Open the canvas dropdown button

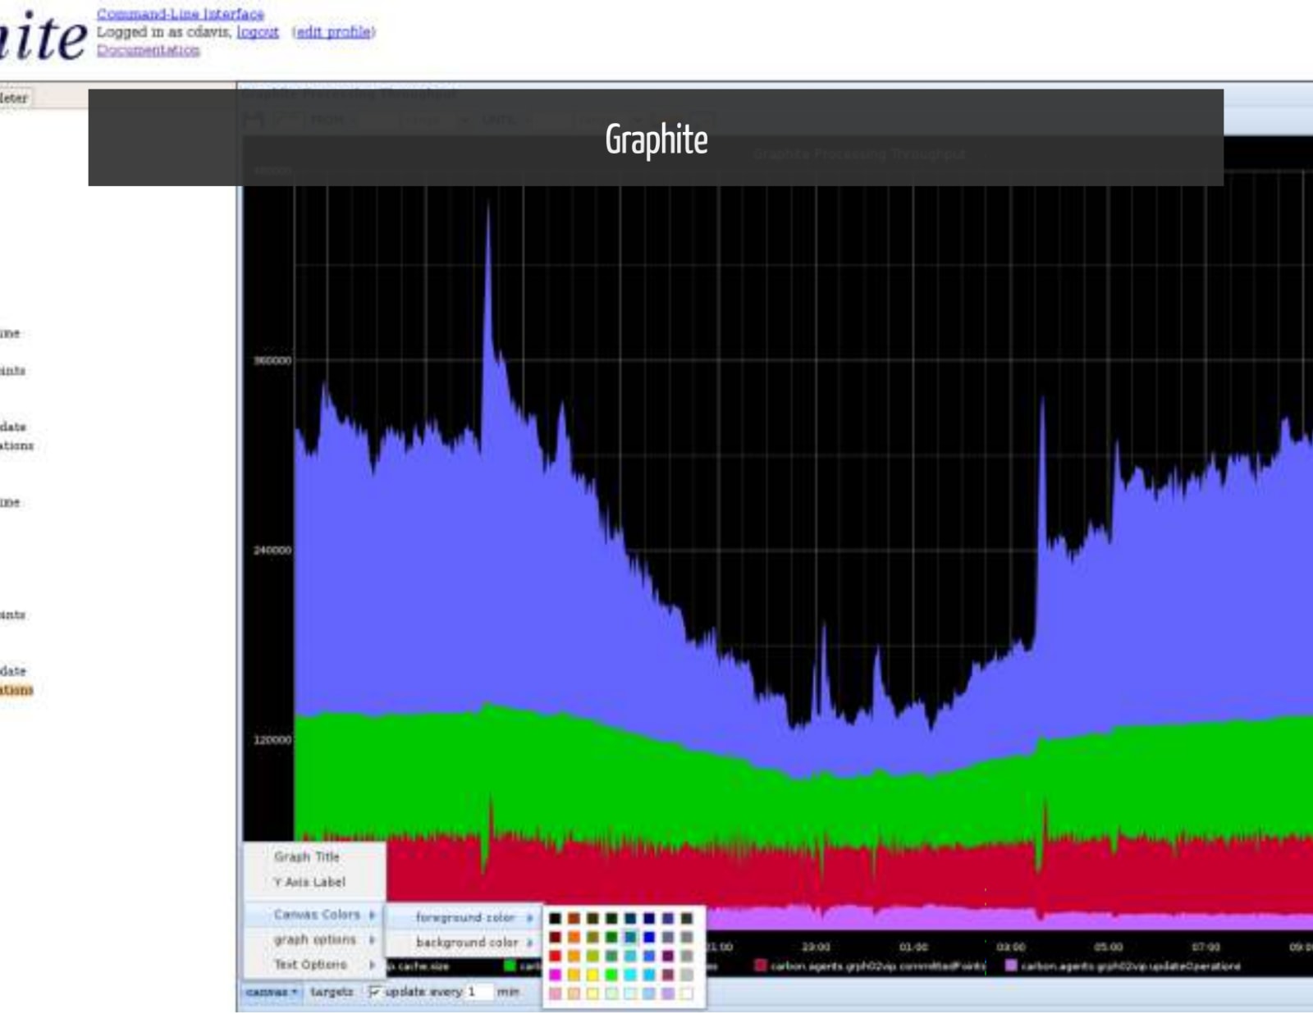pos(272,992)
